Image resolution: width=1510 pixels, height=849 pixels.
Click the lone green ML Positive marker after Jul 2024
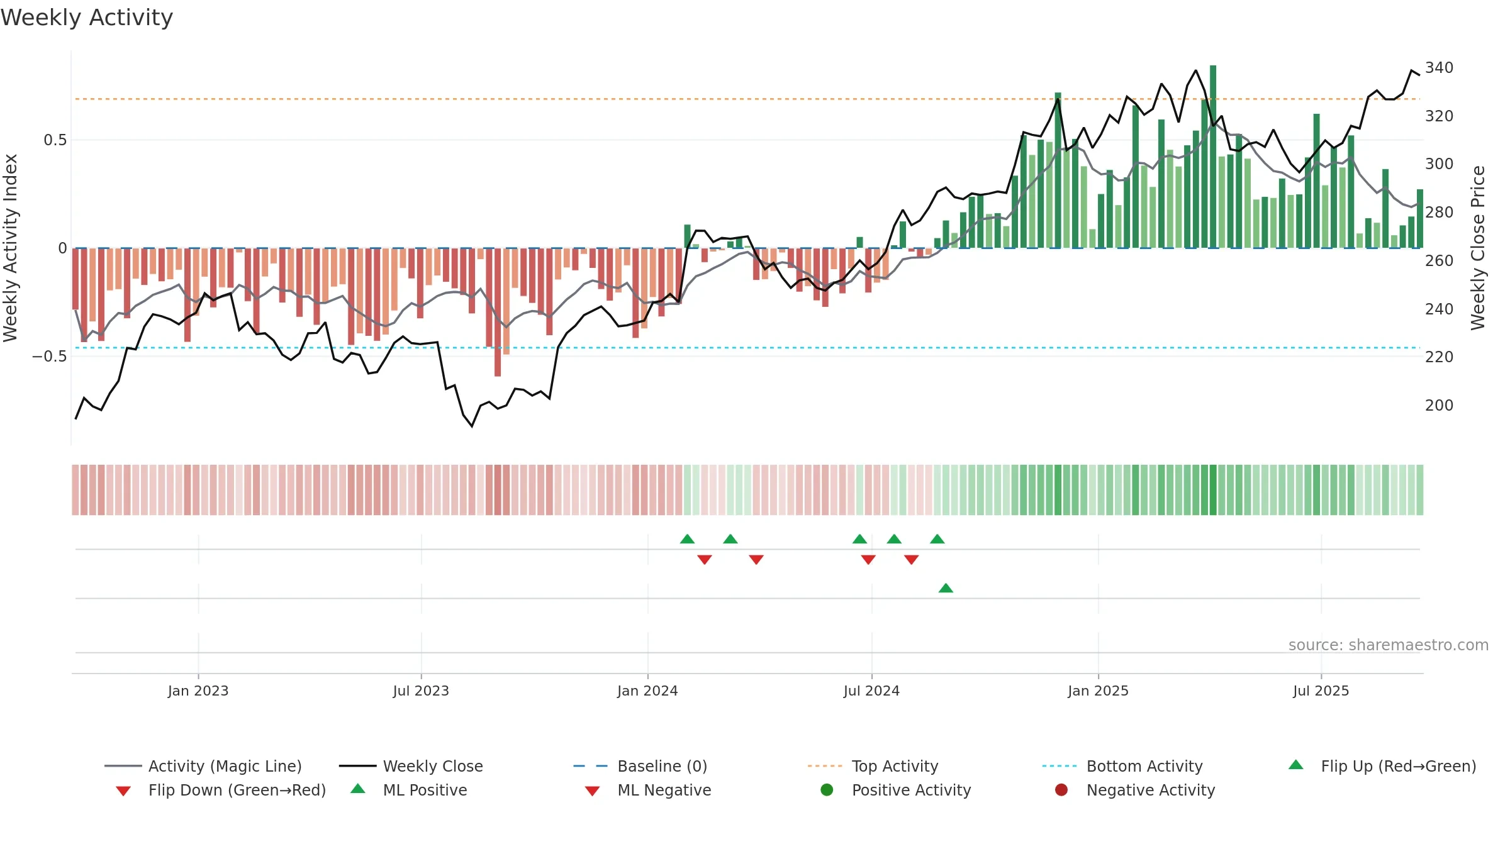pos(946,588)
